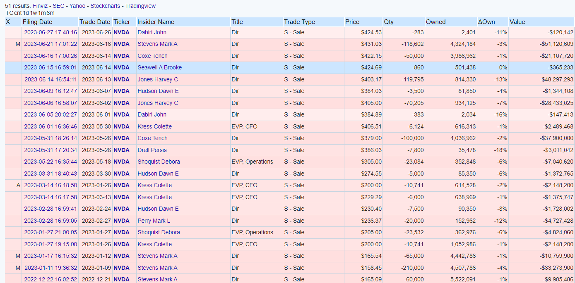Open the Finviz link
The image size is (575, 283).
(41, 6)
